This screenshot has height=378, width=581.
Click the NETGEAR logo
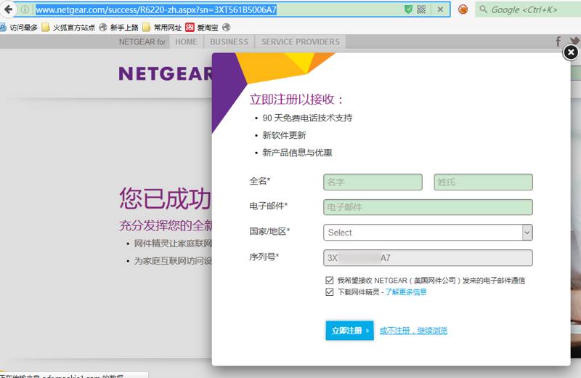166,73
